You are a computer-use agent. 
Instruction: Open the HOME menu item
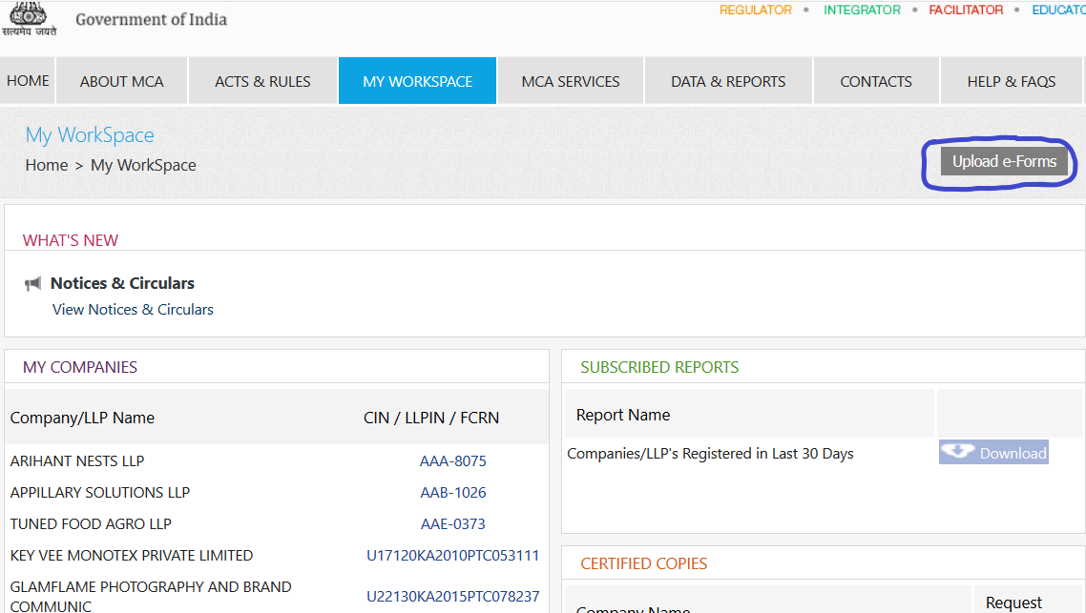point(28,81)
